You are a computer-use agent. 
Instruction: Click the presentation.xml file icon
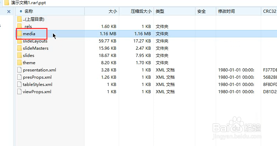pyautogui.click(x=19, y=70)
